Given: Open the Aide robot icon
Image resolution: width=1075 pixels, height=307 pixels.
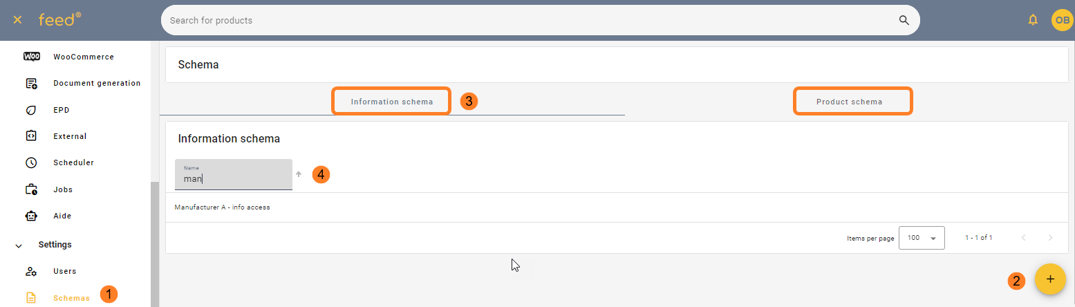Looking at the screenshot, I should point(31,216).
